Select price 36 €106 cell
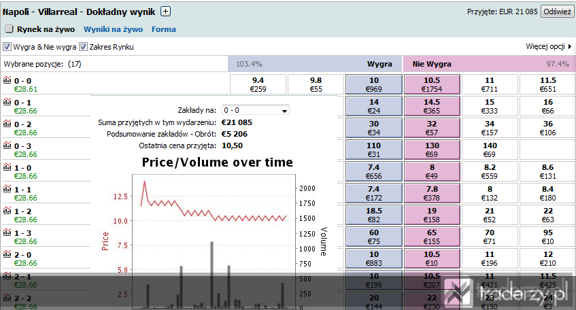This screenshot has height=310, width=576. click(x=547, y=128)
